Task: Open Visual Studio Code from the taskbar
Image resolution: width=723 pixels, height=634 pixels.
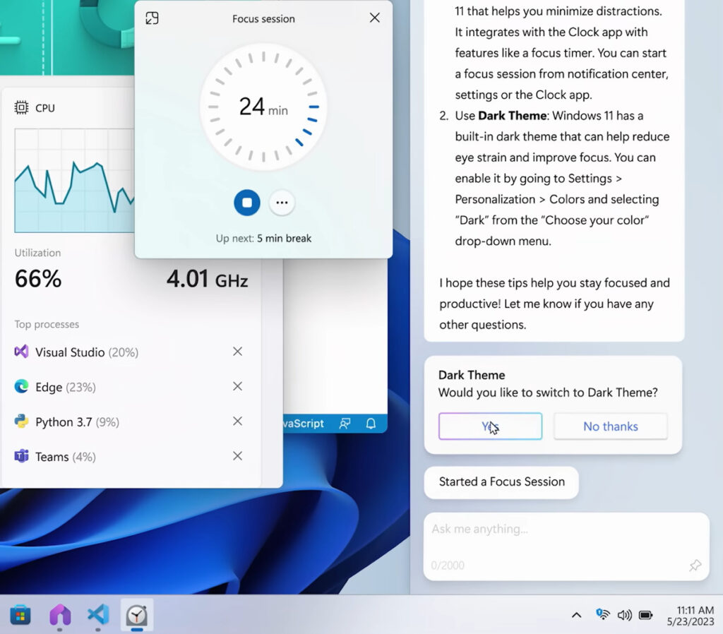Action: [98, 615]
